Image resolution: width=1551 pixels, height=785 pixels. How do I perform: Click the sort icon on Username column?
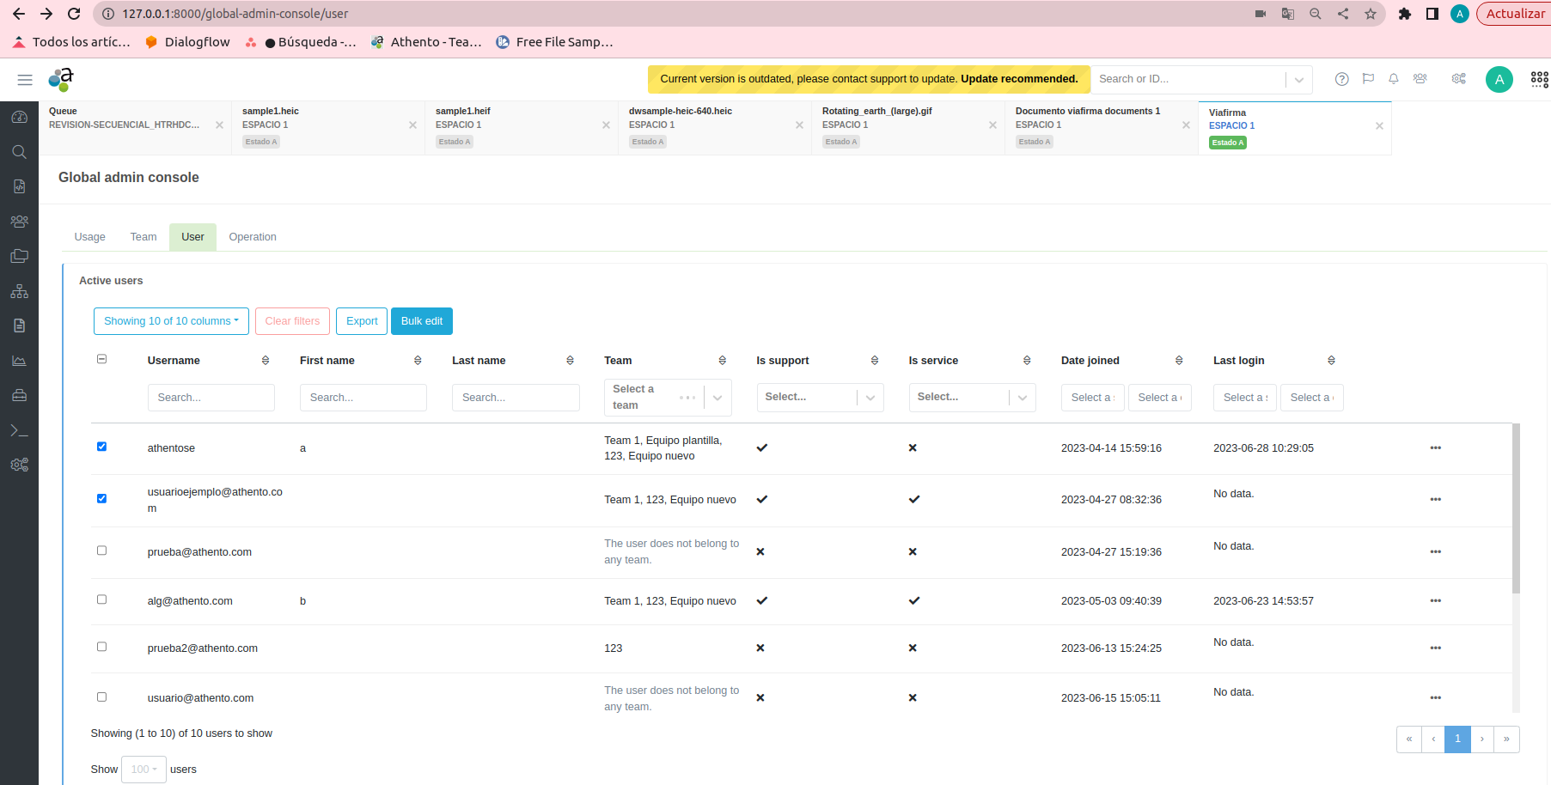(266, 361)
